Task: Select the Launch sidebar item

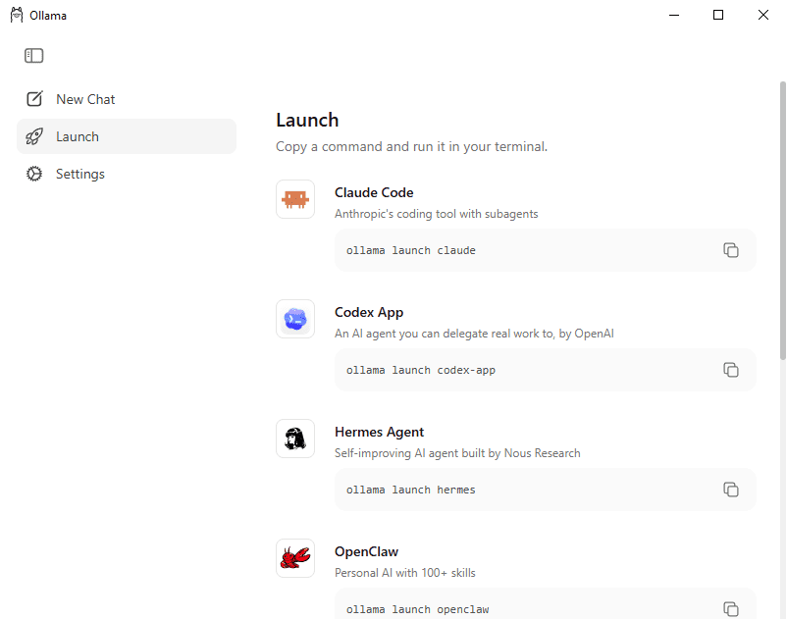Action: tap(127, 136)
